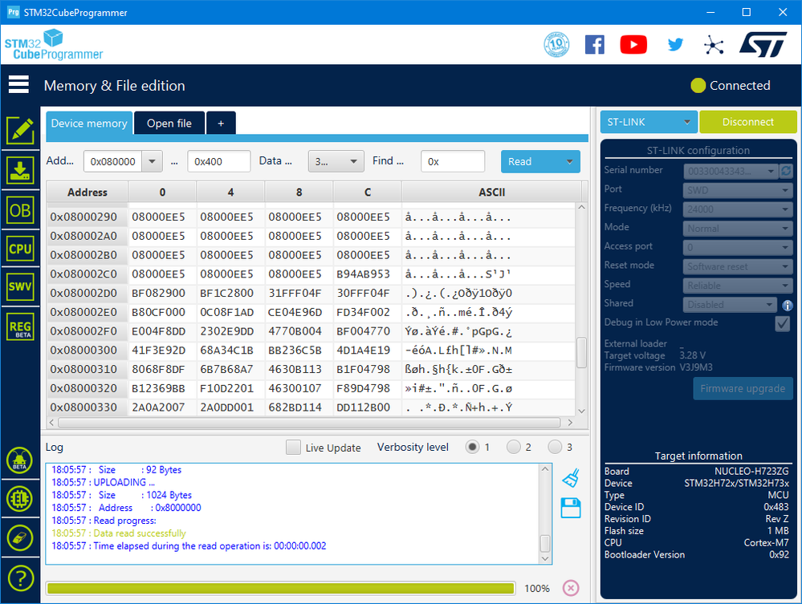Open the Access port dropdown
The width and height of the screenshot is (802, 604).
pos(738,248)
